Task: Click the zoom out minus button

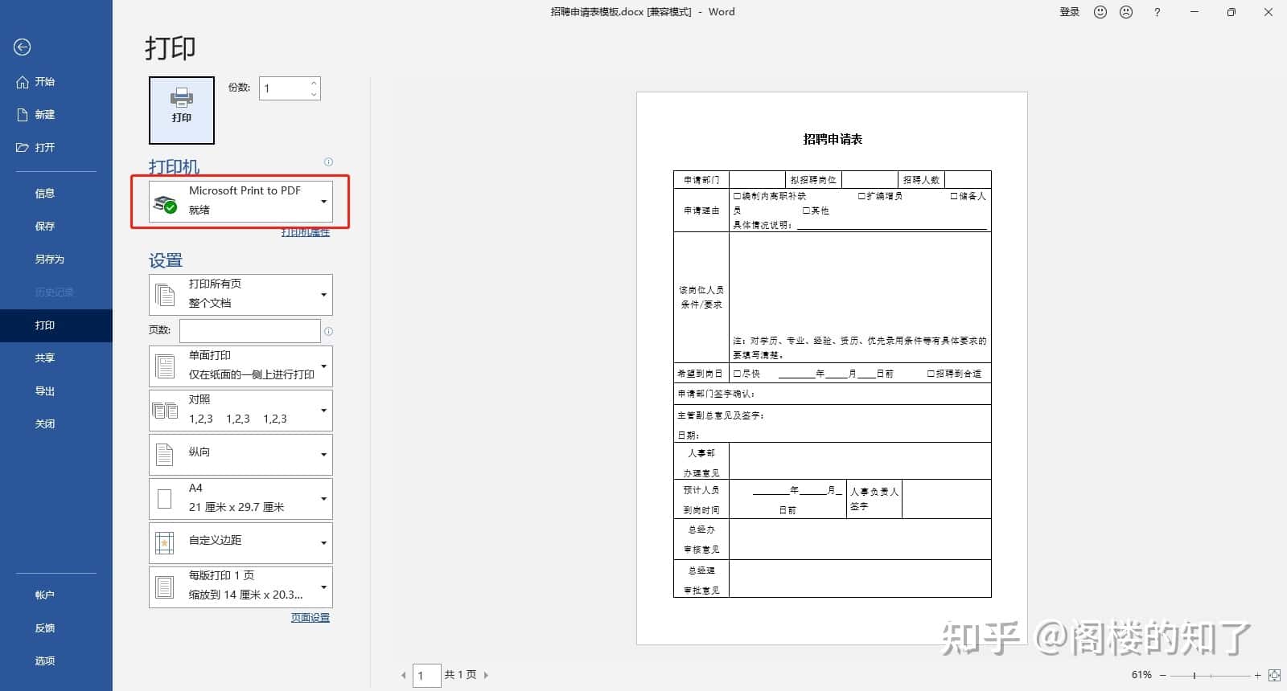Action: (1162, 675)
